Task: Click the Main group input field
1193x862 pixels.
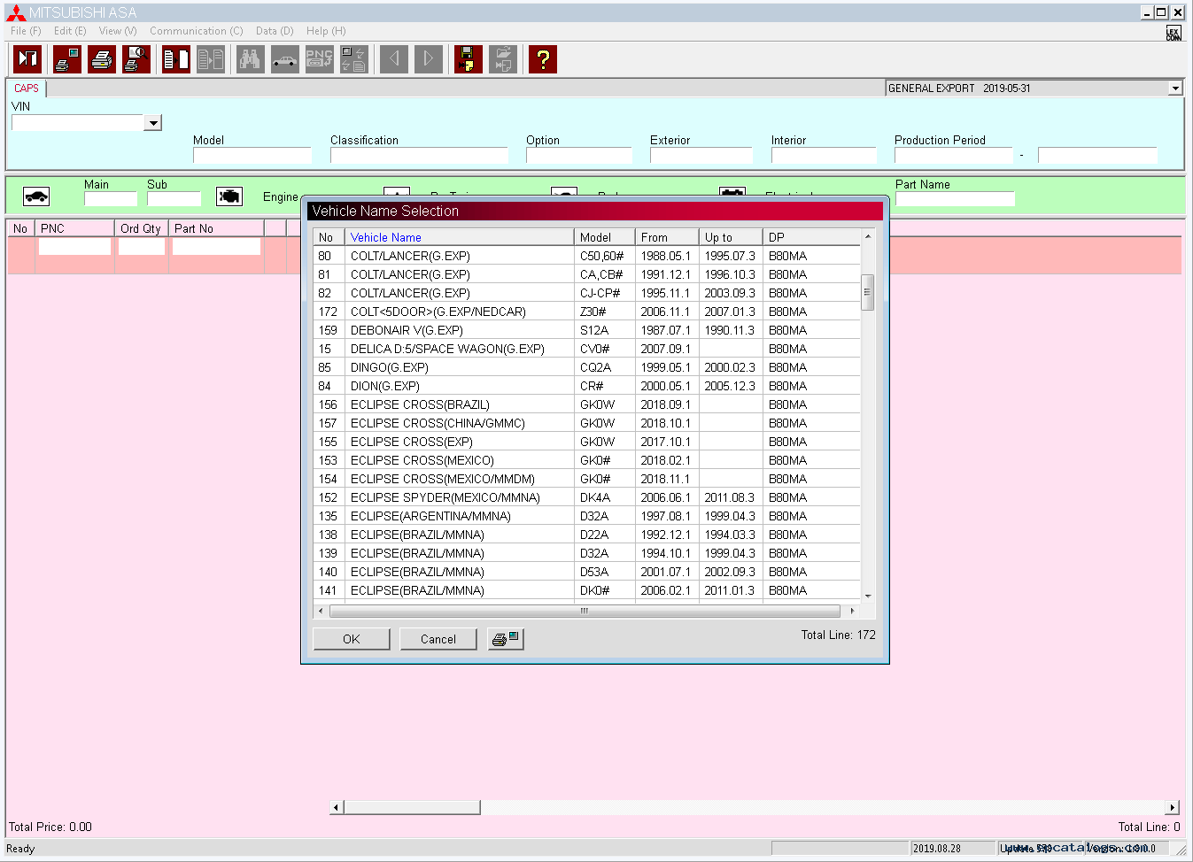Action: 111,199
